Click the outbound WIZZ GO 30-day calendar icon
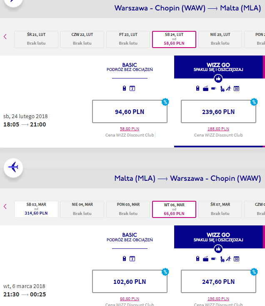The image size is (265, 306). pos(236,89)
